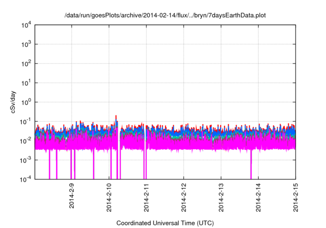Click the plot title file path text
Viewport: 326px width, 228px height.
click(x=165, y=16)
